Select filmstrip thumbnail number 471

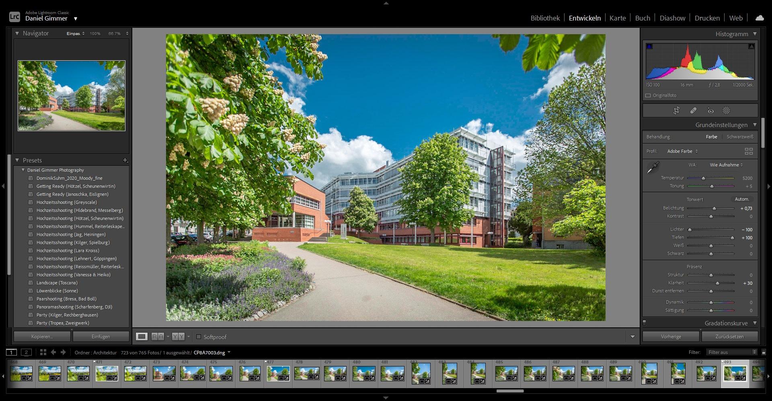(107, 374)
